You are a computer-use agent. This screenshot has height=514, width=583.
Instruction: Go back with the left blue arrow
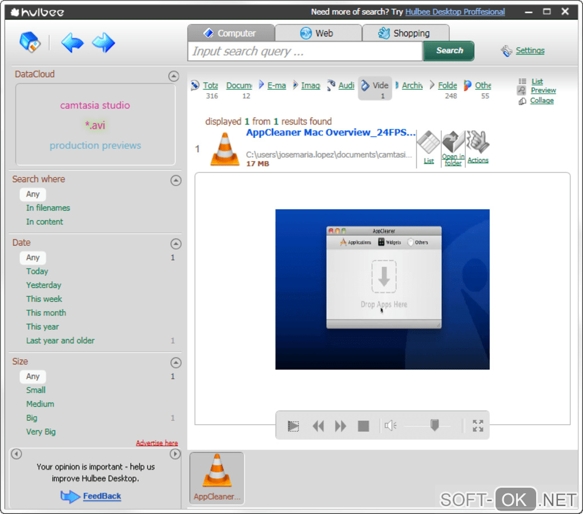pyautogui.click(x=72, y=42)
